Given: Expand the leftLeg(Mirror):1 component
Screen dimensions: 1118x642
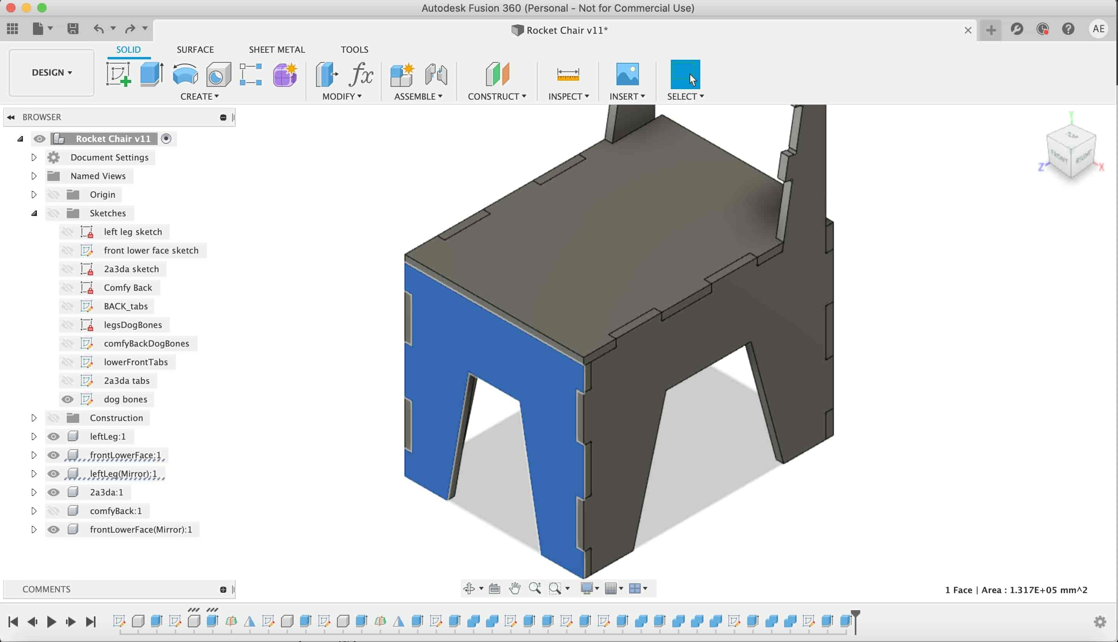Looking at the screenshot, I should pos(33,474).
